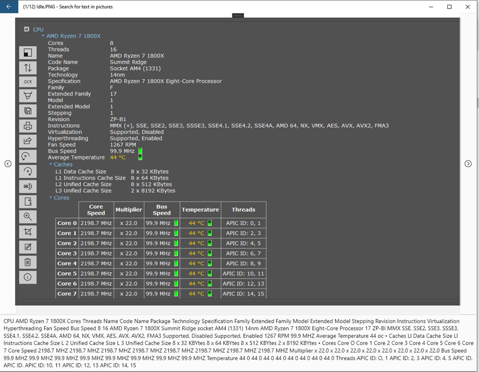Viewport: 479px width, 372px height.
Task: Click the recognized OCR text paragraph
Action: [238, 343]
